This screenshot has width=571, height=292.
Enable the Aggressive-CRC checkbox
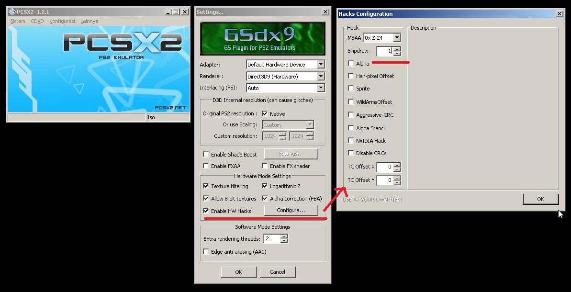(x=351, y=115)
